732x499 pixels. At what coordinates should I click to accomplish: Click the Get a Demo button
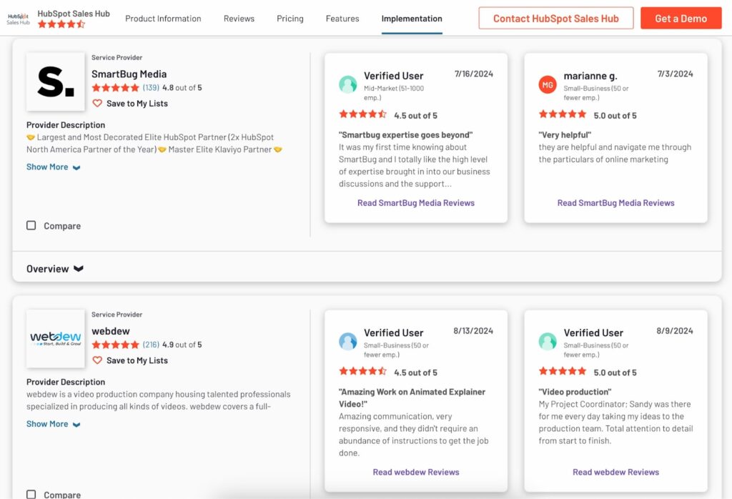pos(681,18)
